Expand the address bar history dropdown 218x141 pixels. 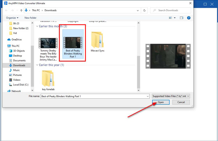138,10
